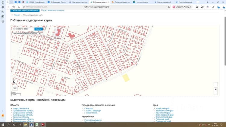Close the active Публичная кадастровая карта tab
Screen dimensions: 226x127
[108, 2]
